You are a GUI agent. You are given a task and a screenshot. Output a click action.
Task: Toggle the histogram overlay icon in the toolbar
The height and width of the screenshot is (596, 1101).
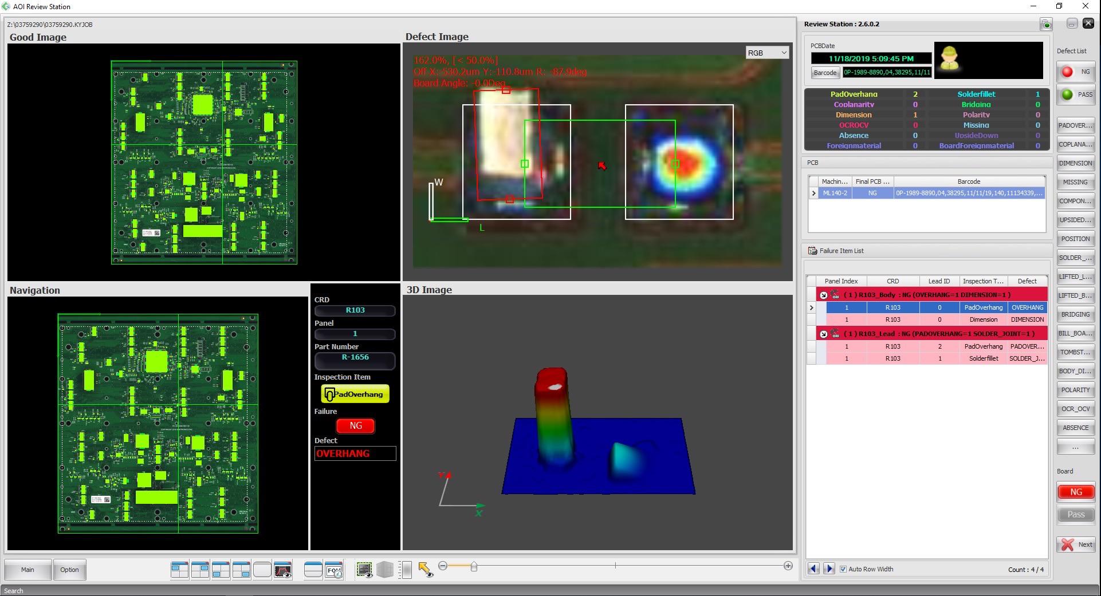point(283,570)
